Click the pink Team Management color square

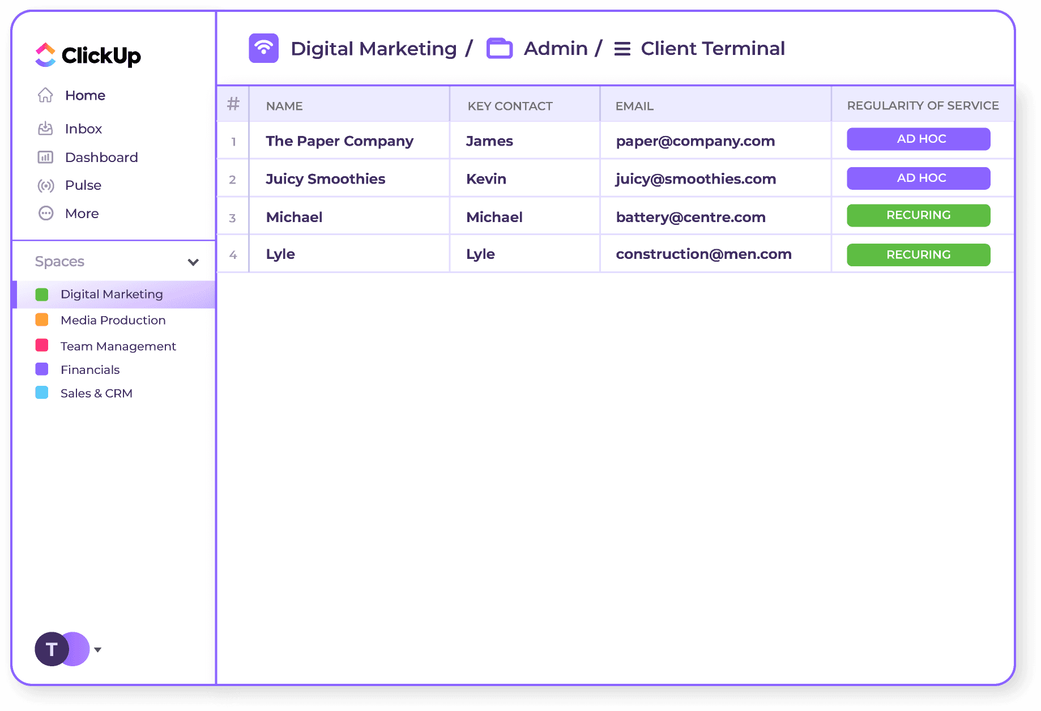42,345
